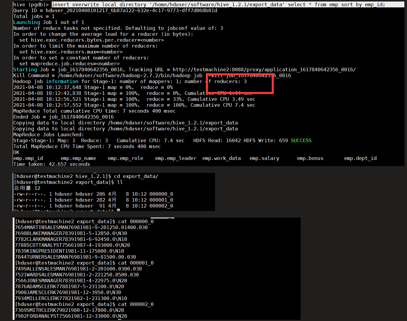Click first 'Copying data to local directory' line
Viewport: 407px width, 321px height.
[126, 123]
